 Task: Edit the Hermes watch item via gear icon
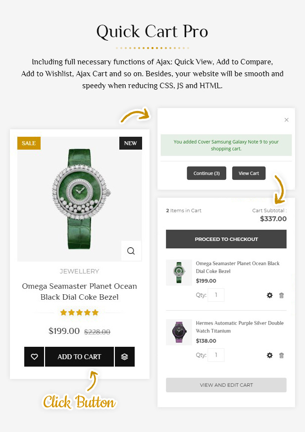pyautogui.click(x=270, y=355)
